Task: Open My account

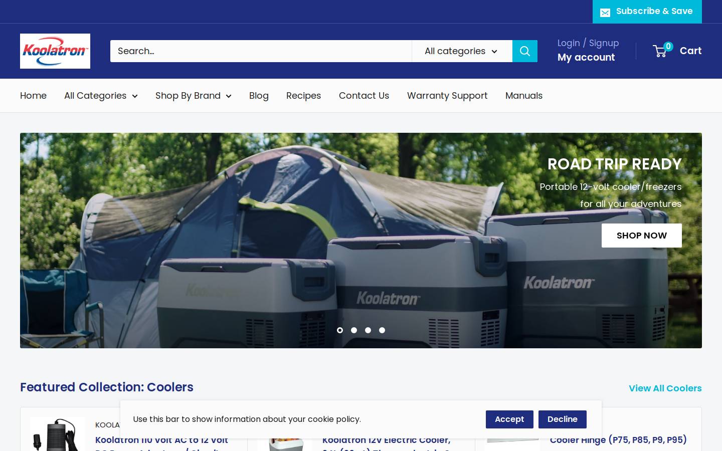Action: tap(586, 58)
